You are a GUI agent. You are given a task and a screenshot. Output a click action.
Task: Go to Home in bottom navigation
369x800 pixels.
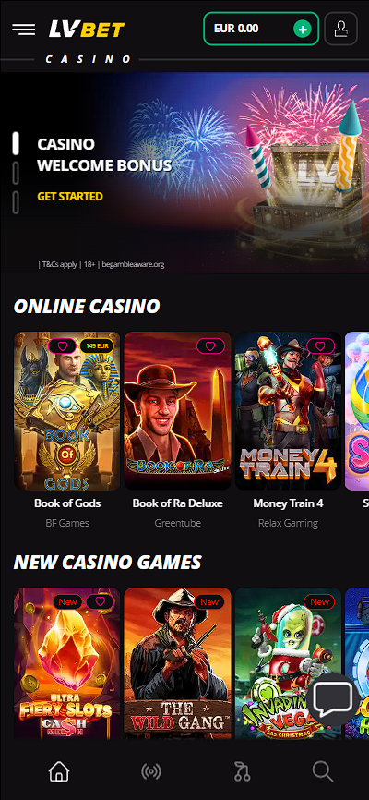pyautogui.click(x=59, y=772)
